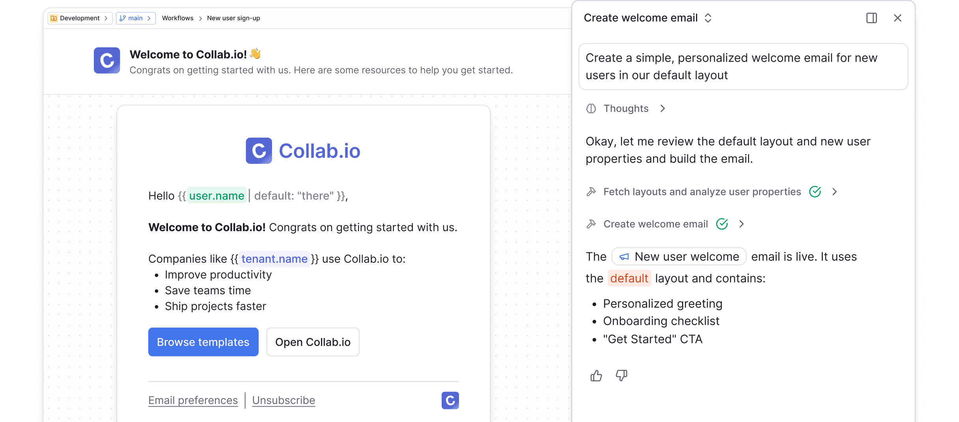959x422 pixels.
Task: Expand the Thoughts section
Action: 662,108
